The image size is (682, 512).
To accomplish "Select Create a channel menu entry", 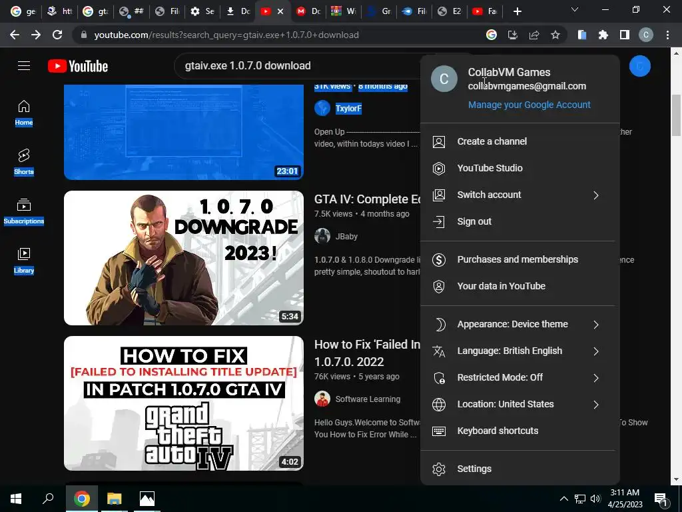I will coord(519,141).
